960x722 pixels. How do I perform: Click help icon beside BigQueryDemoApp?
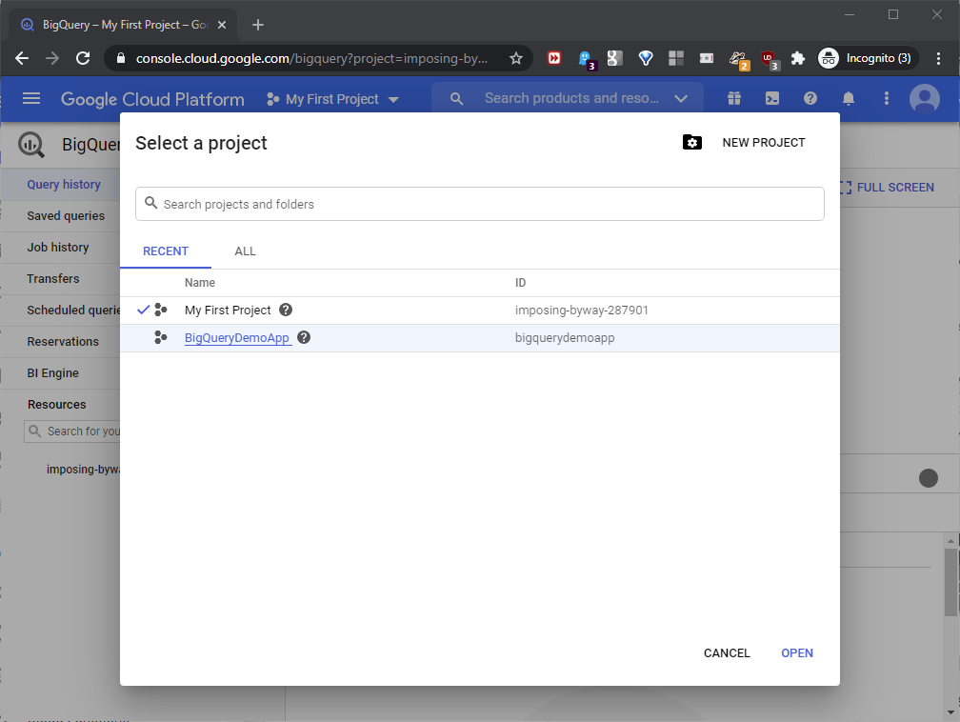tap(304, 337)
